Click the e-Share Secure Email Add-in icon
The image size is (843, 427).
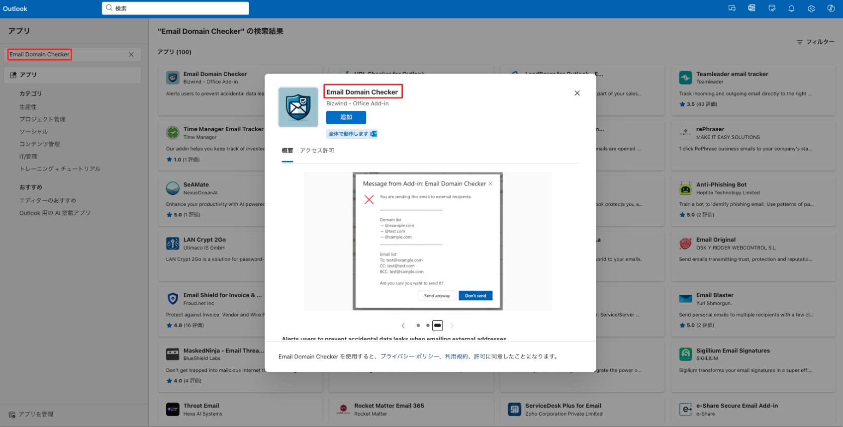(x=685, y=410)
